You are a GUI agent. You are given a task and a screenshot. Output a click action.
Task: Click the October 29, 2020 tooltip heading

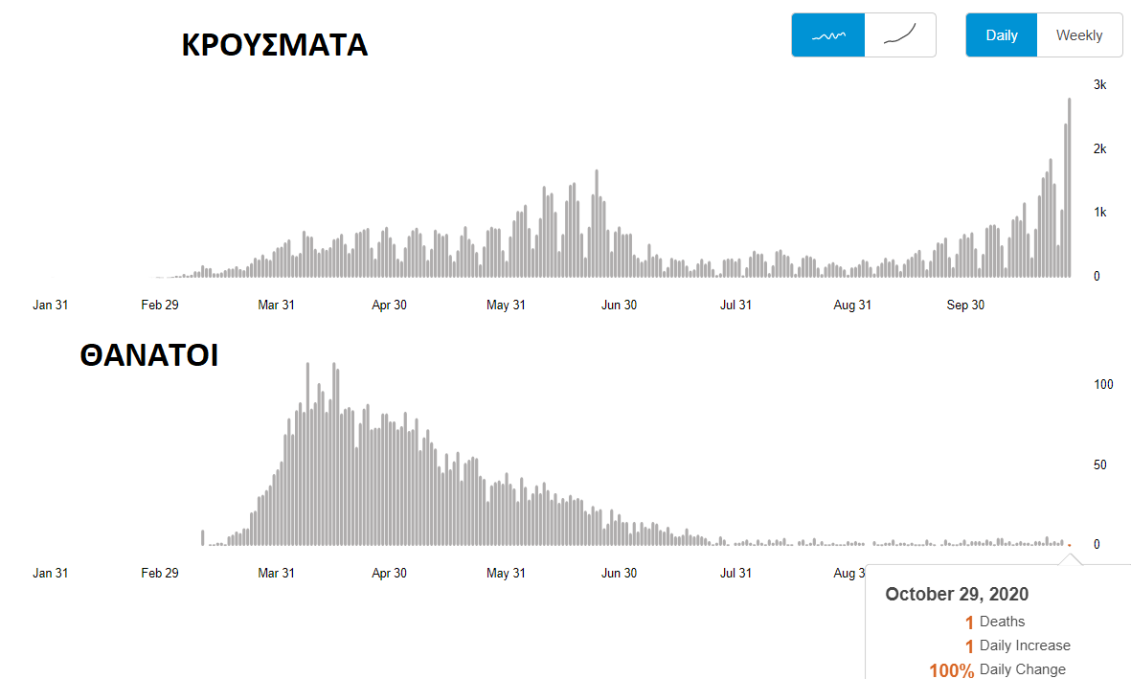(x=957, y=595)
